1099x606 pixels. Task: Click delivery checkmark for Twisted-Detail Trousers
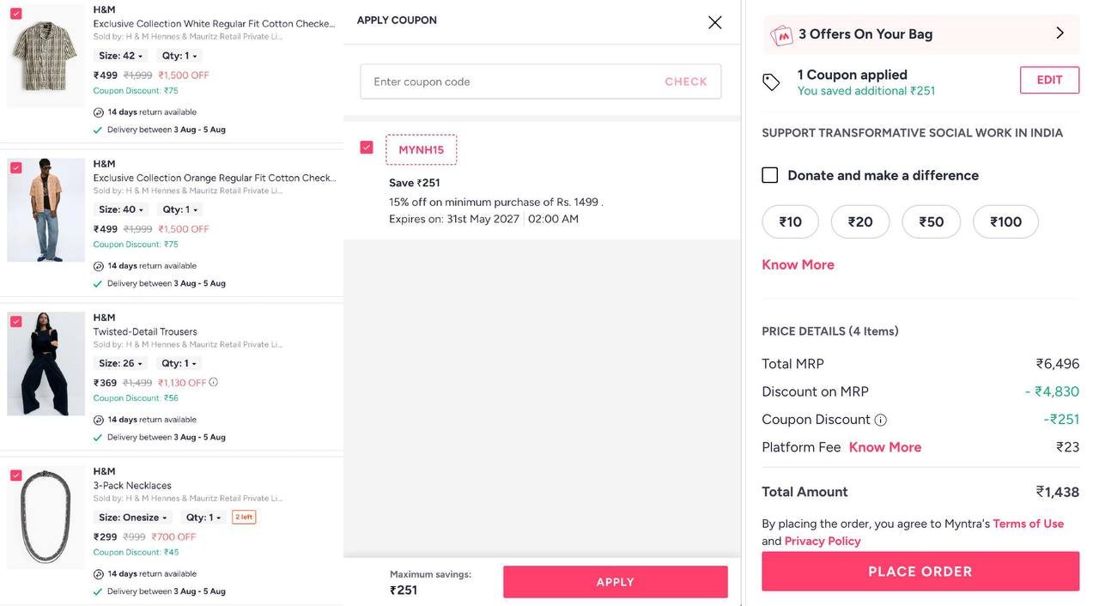click(x=98, y=438)
